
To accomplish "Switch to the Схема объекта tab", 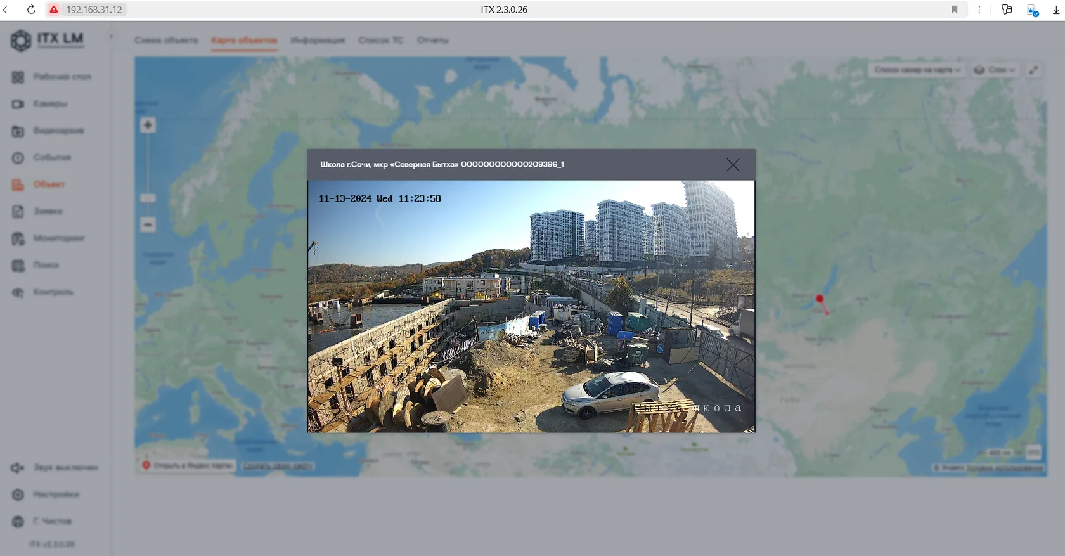I will pyautogui.click(x=166, y=41).
